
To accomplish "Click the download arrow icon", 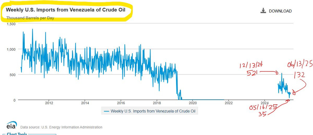I will pos(263,11).
